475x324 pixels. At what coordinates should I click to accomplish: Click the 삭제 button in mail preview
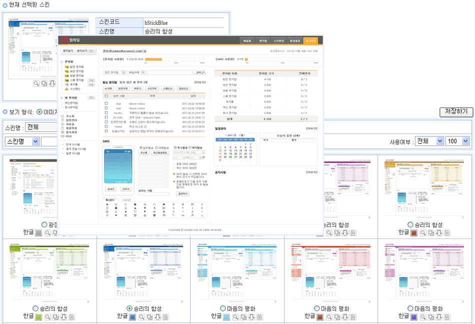(x=108, y=88)
